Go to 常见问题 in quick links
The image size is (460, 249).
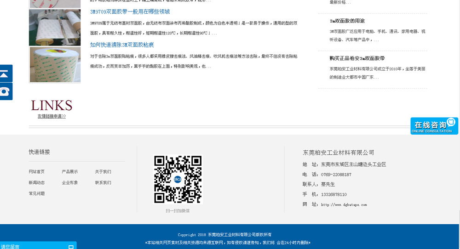pos(37,193)
